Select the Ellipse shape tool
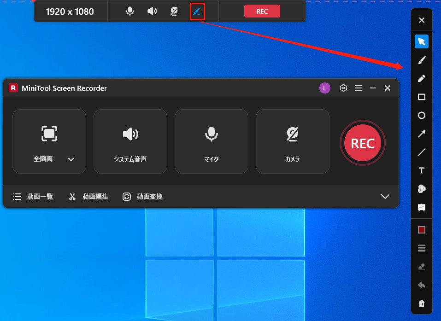Screen dimensions: 441x321 pos(421,115)
